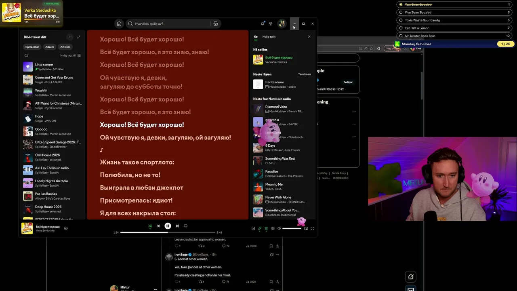Close the queue panel

point(309,37)
